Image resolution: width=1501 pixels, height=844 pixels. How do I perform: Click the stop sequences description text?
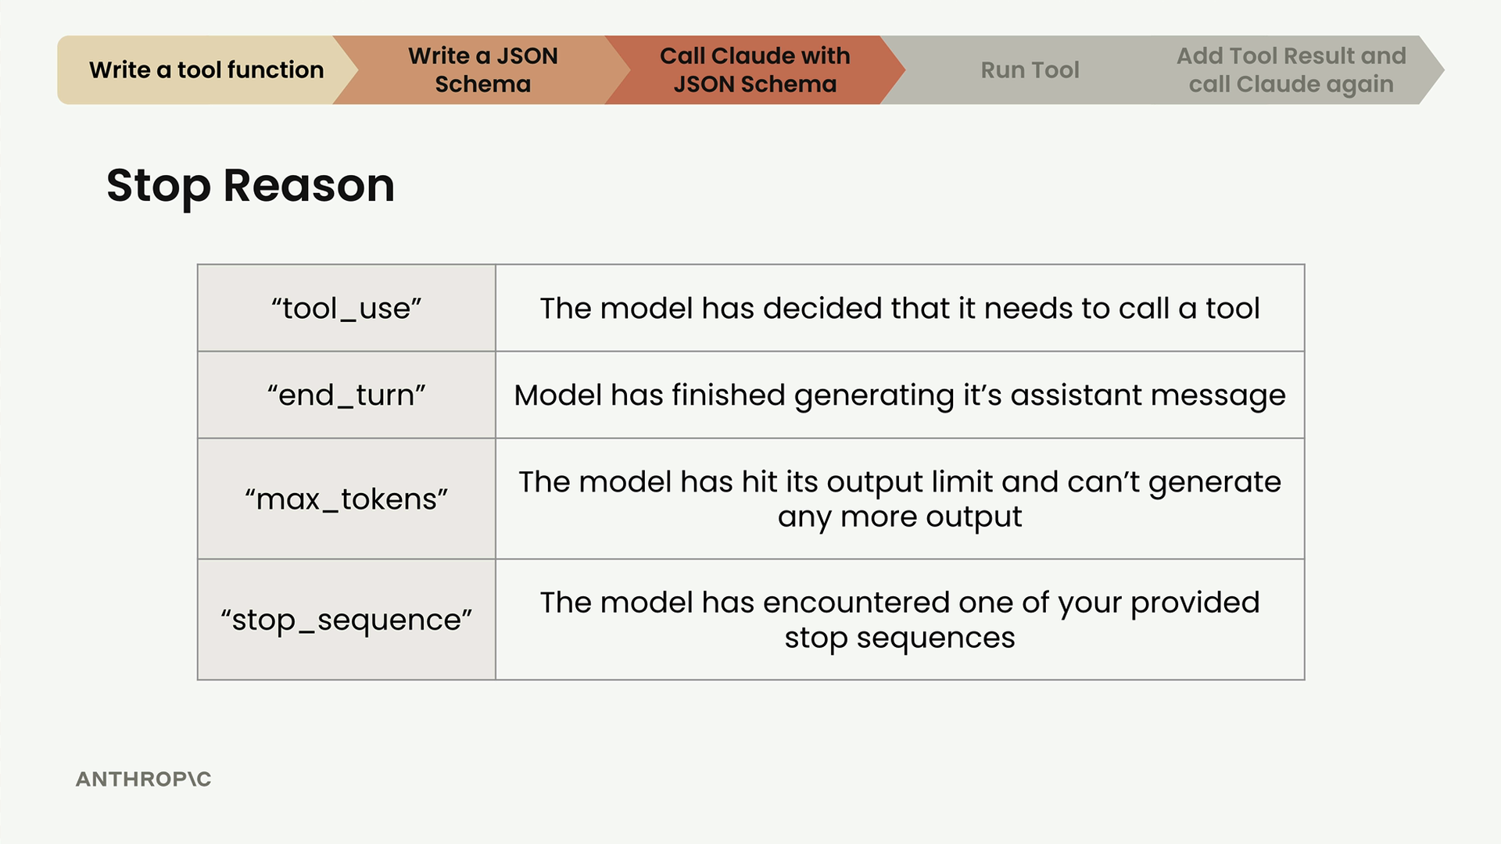click(900, 620)
